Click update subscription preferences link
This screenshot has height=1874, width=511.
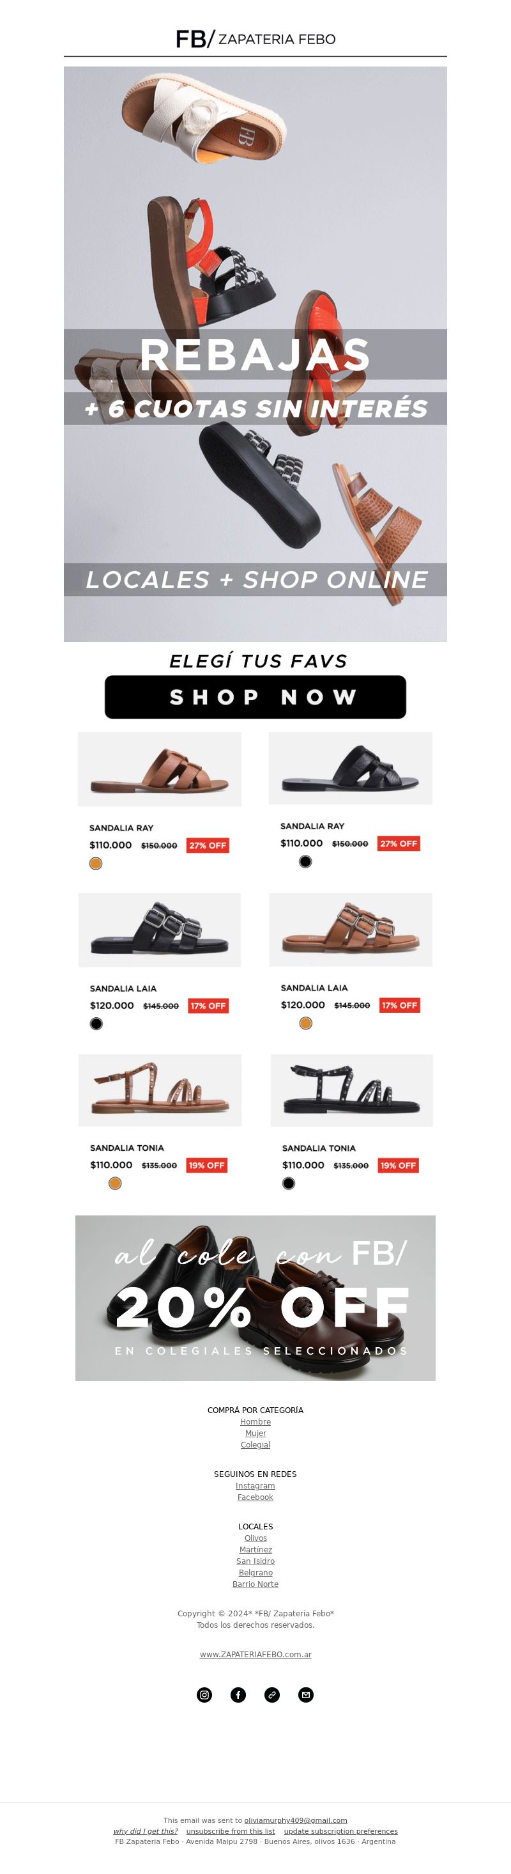click(341, 1831)
